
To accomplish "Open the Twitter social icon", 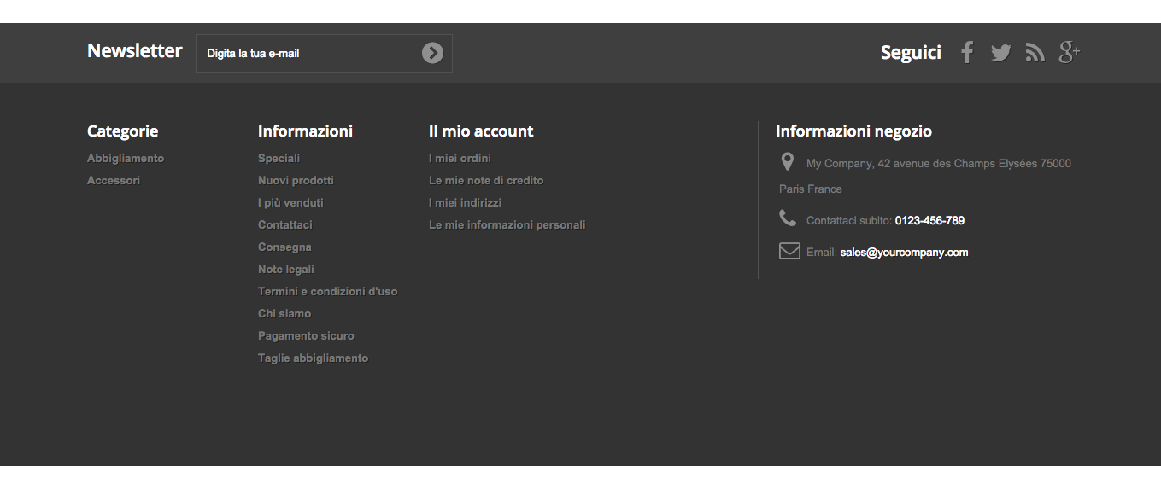I will click(1000, 53).
